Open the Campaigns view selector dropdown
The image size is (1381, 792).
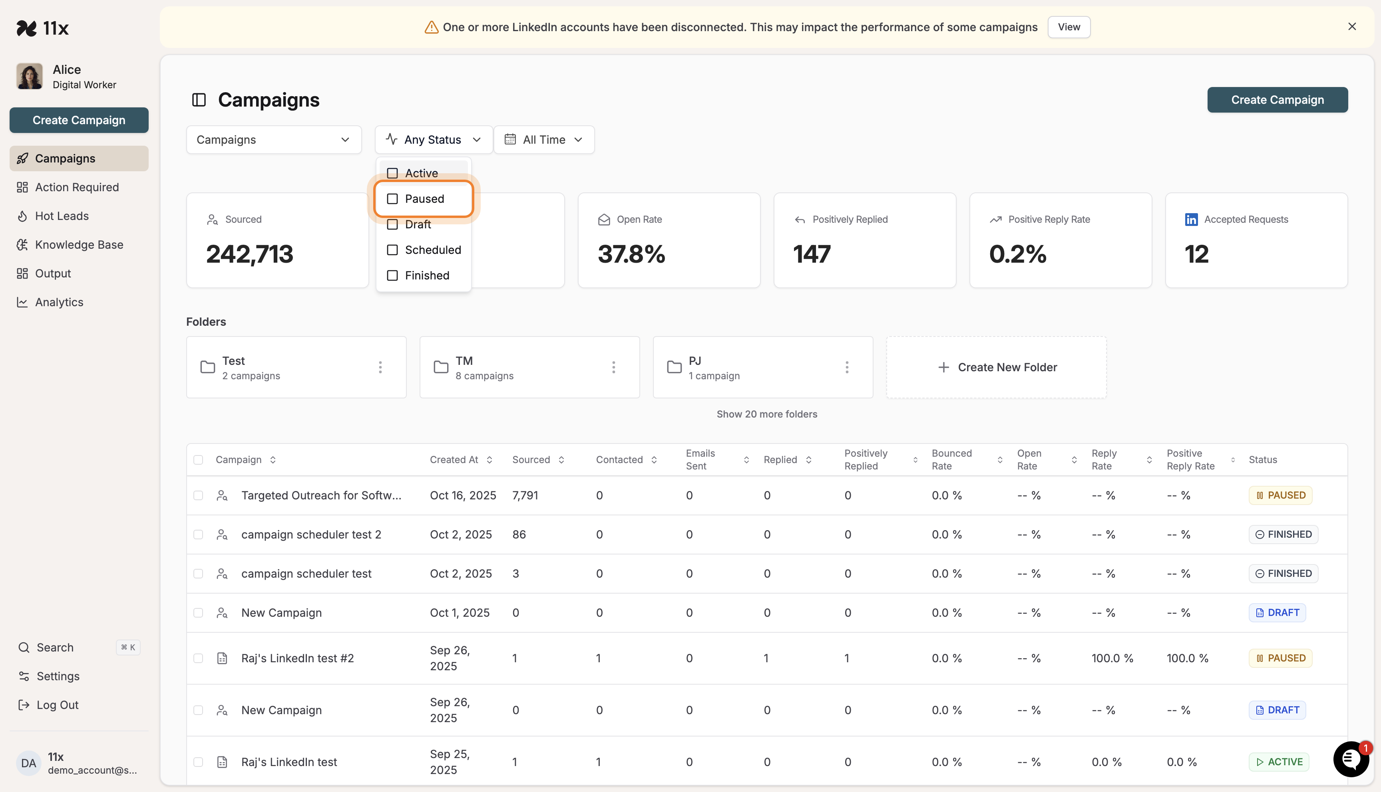coord(273,140)
